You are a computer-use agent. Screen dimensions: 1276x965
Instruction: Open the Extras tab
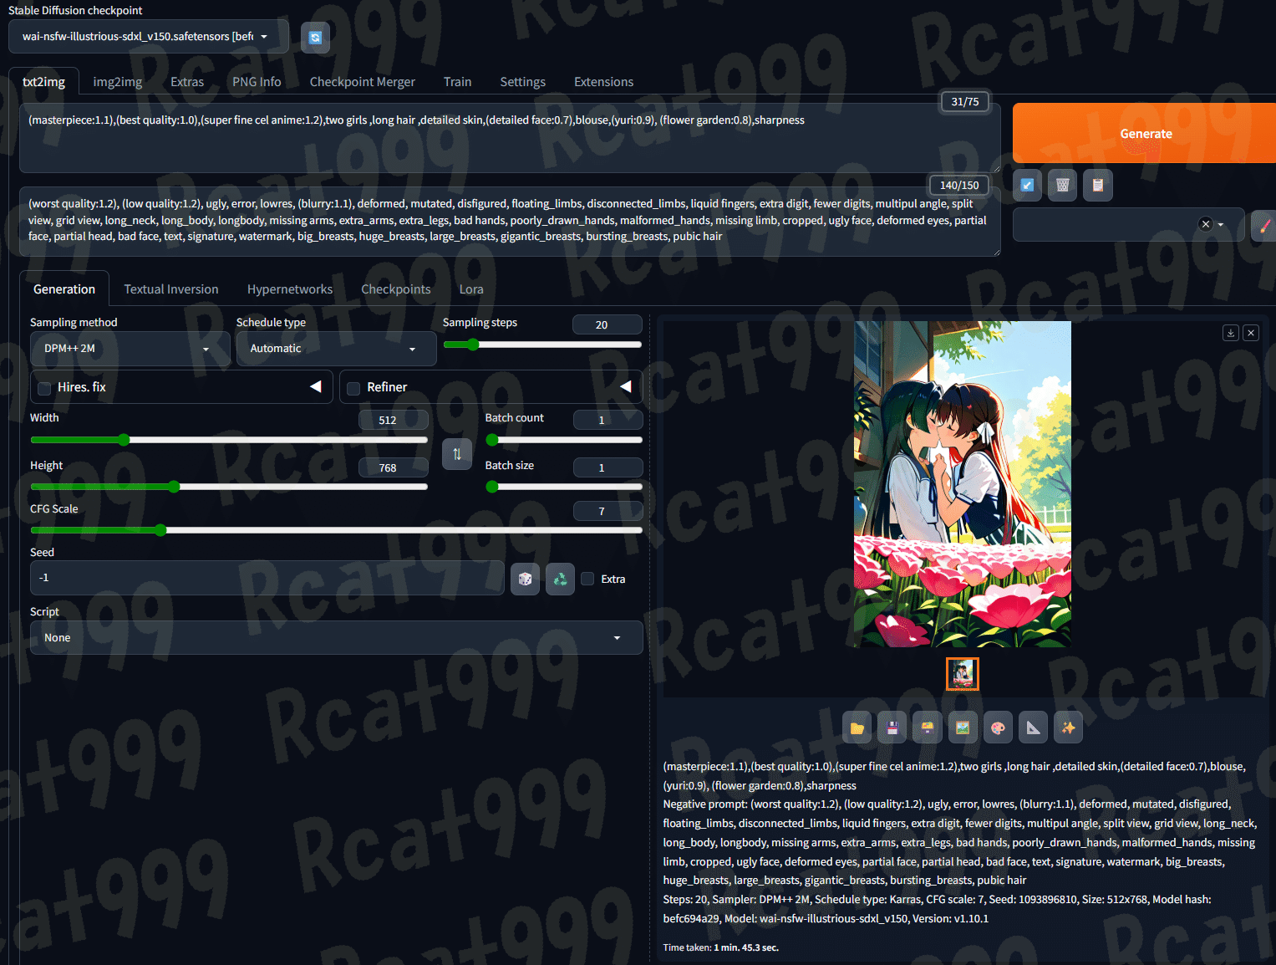pyautogui.click(x=187, y=82)
